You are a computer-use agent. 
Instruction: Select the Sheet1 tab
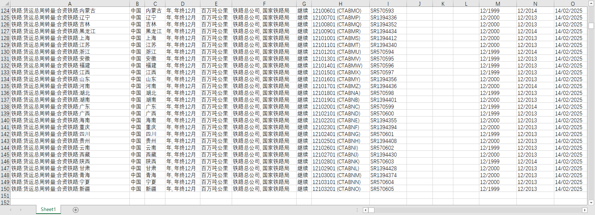coord(48,210)
